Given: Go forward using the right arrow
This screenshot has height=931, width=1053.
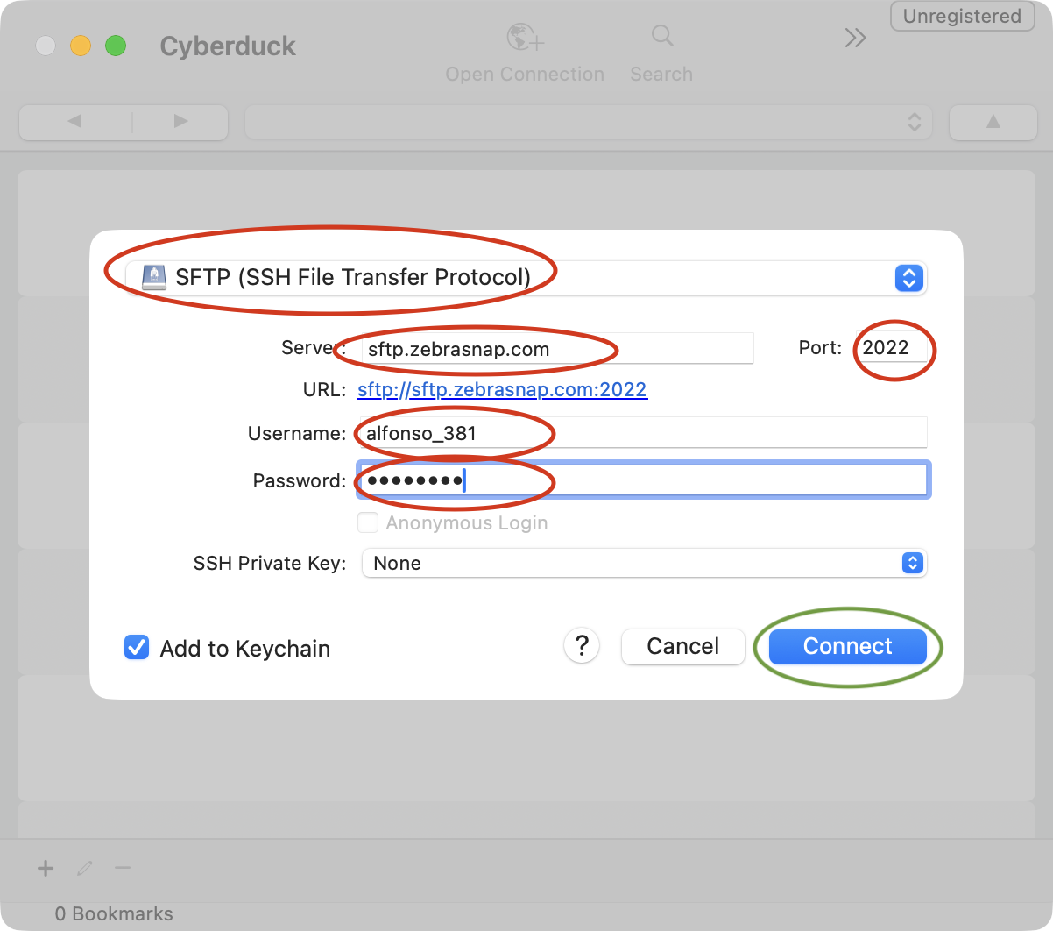Looking at the screenshot, I should pyautogui.click(x=180, y=121).
